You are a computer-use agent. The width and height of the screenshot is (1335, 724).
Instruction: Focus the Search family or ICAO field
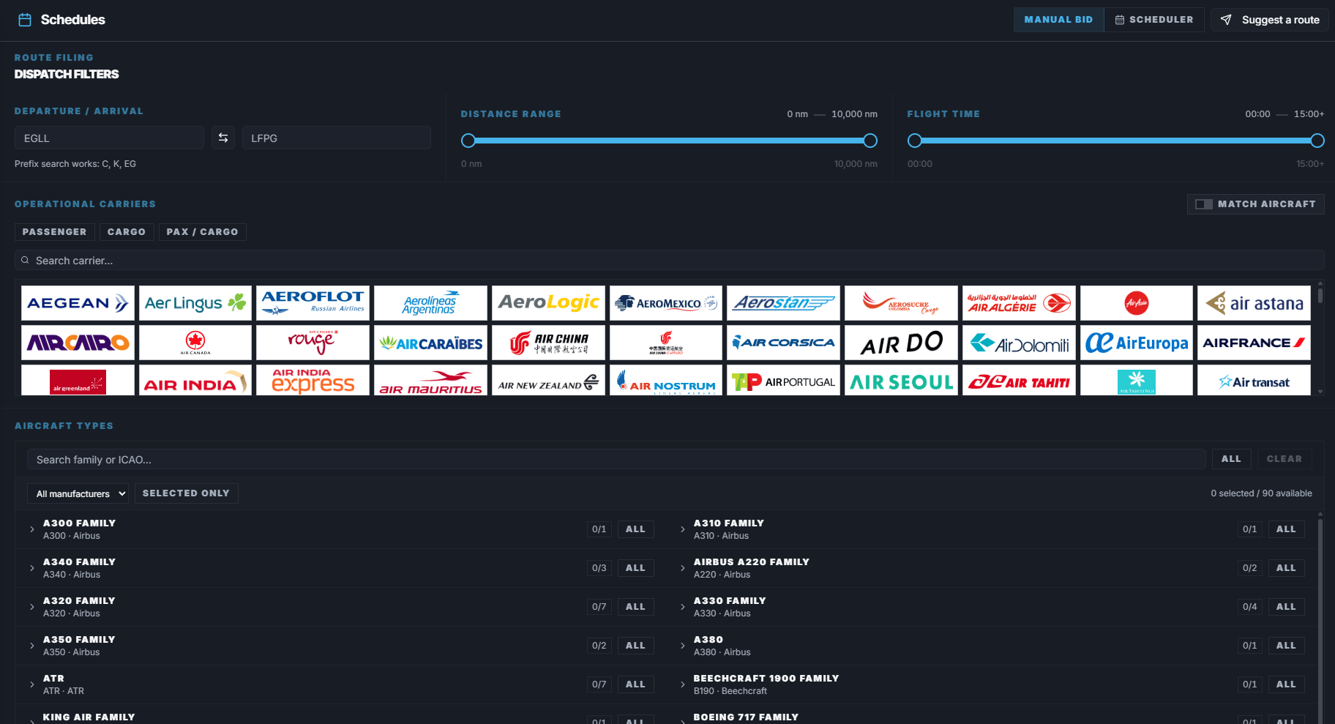[616, 459]
